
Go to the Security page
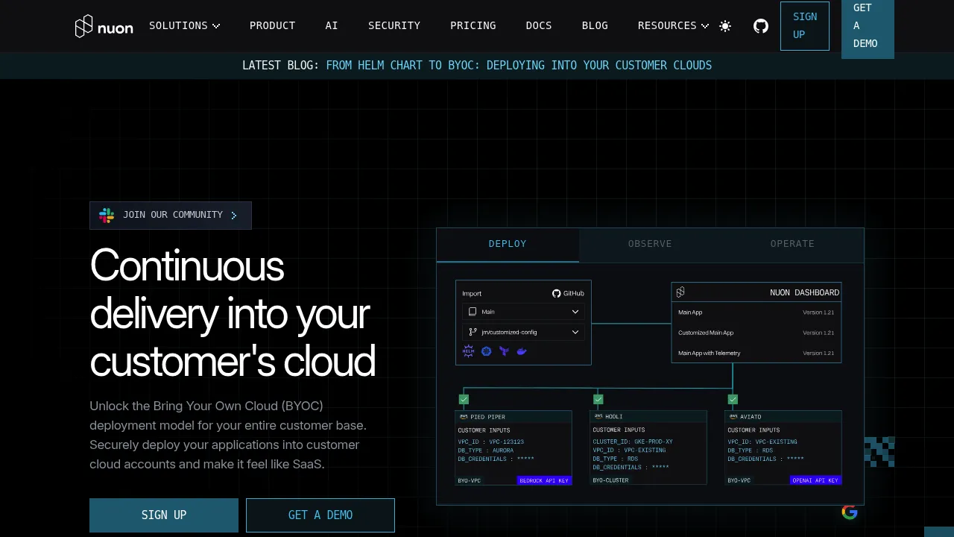point(394,25)
